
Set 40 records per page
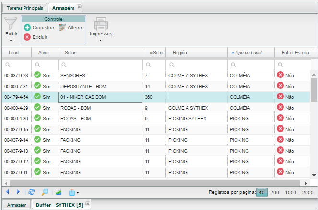[x=261, y=192]
